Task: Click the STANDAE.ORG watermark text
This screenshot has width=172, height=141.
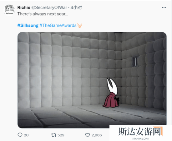Action: tap(140, 138)
